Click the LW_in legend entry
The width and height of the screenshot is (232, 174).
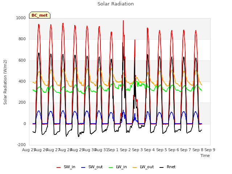(x=118, y=167)
